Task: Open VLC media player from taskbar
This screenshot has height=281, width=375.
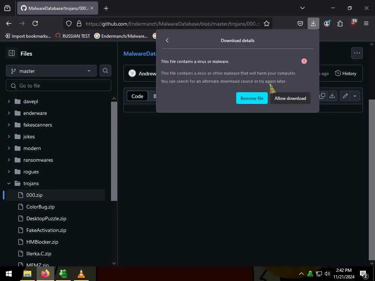Action: coord(81,274)
